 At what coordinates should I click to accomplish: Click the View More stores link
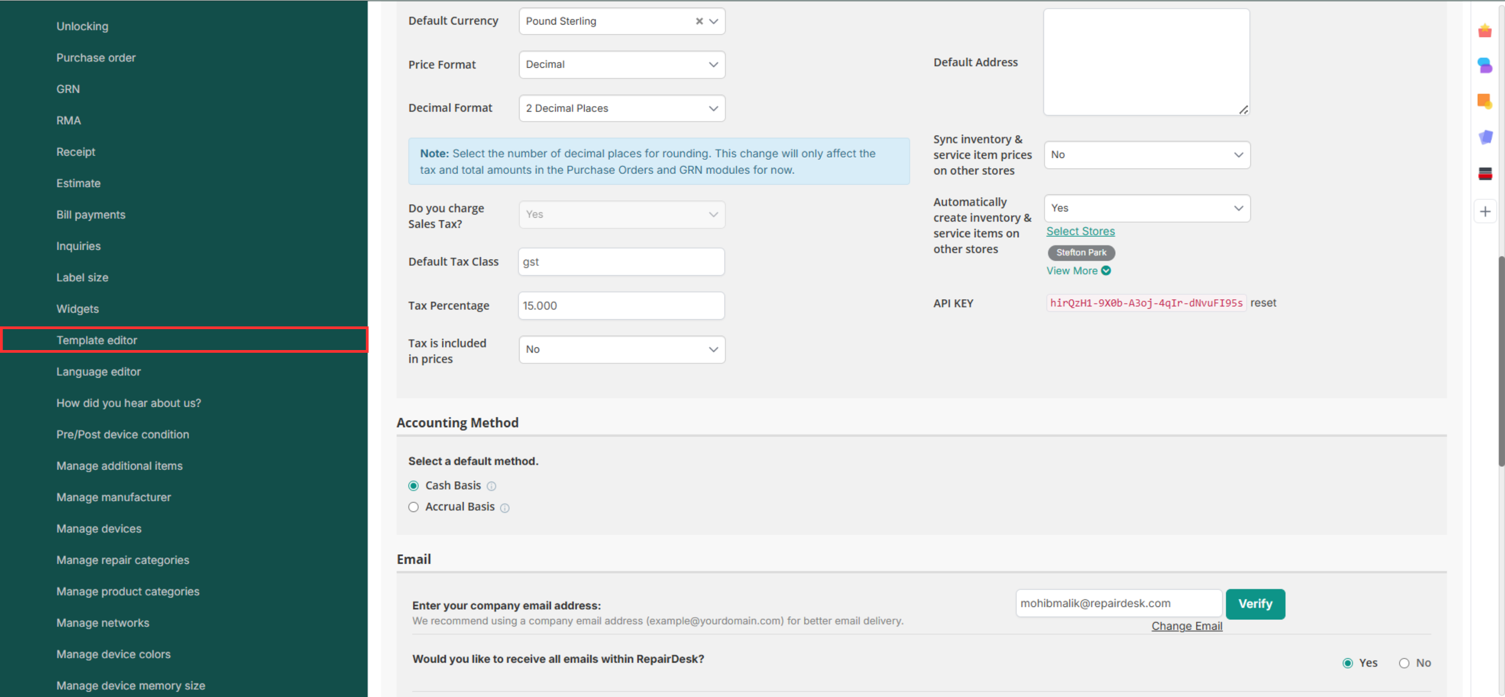[1072, 271]
